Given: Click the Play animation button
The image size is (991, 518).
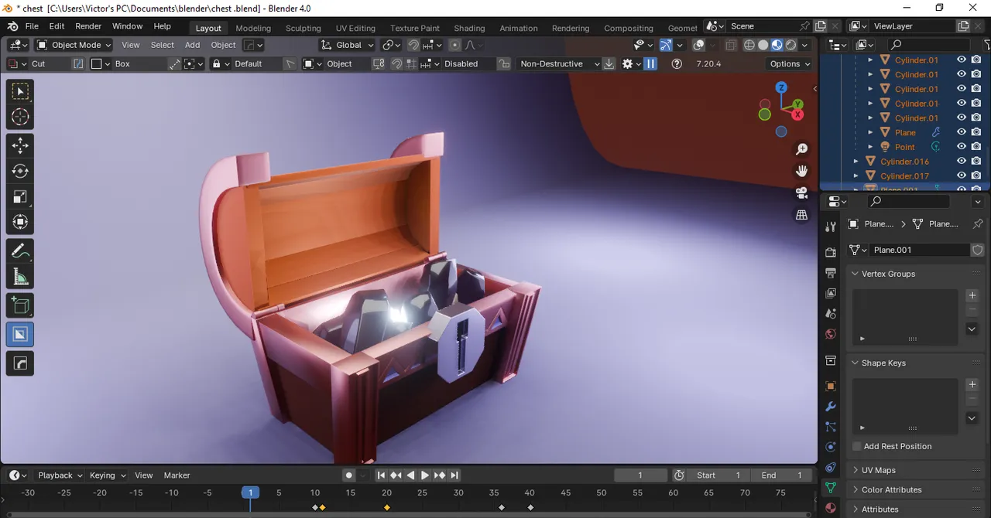Looking at the screenshot, I should (425, 475).
